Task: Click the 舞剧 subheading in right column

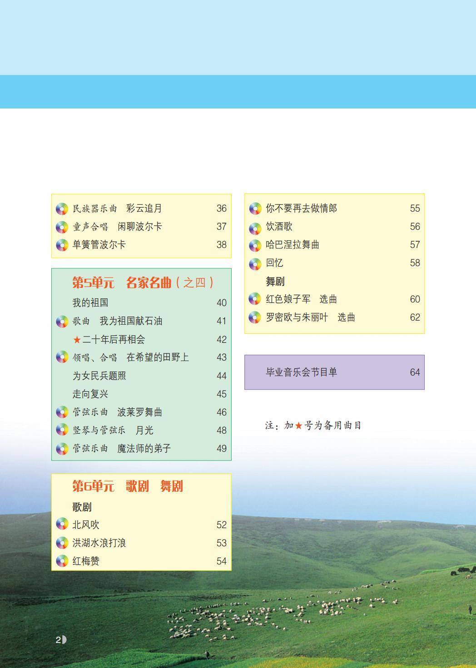Action: (x=275, y=282)
